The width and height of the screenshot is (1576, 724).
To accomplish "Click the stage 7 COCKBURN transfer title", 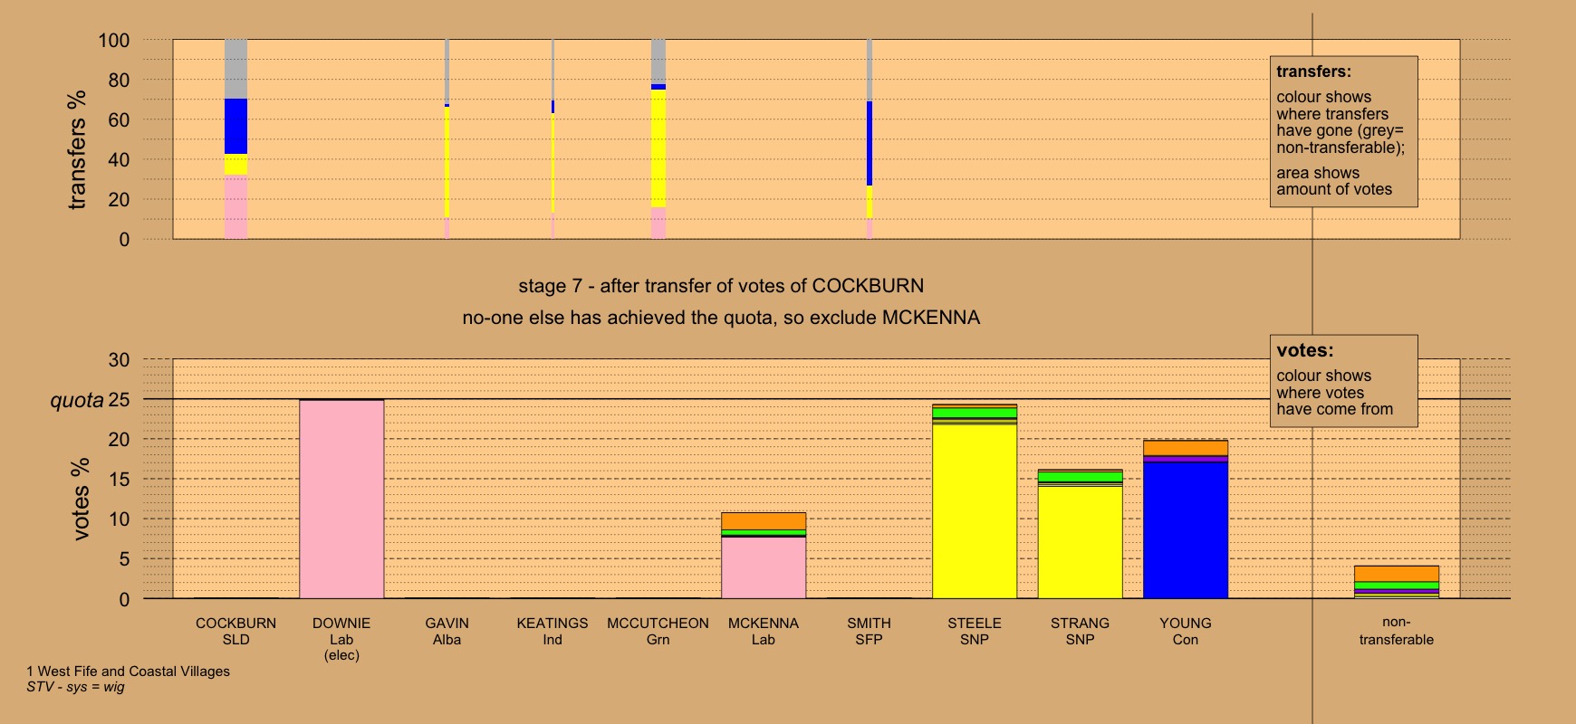I will [x=721, y=286].
